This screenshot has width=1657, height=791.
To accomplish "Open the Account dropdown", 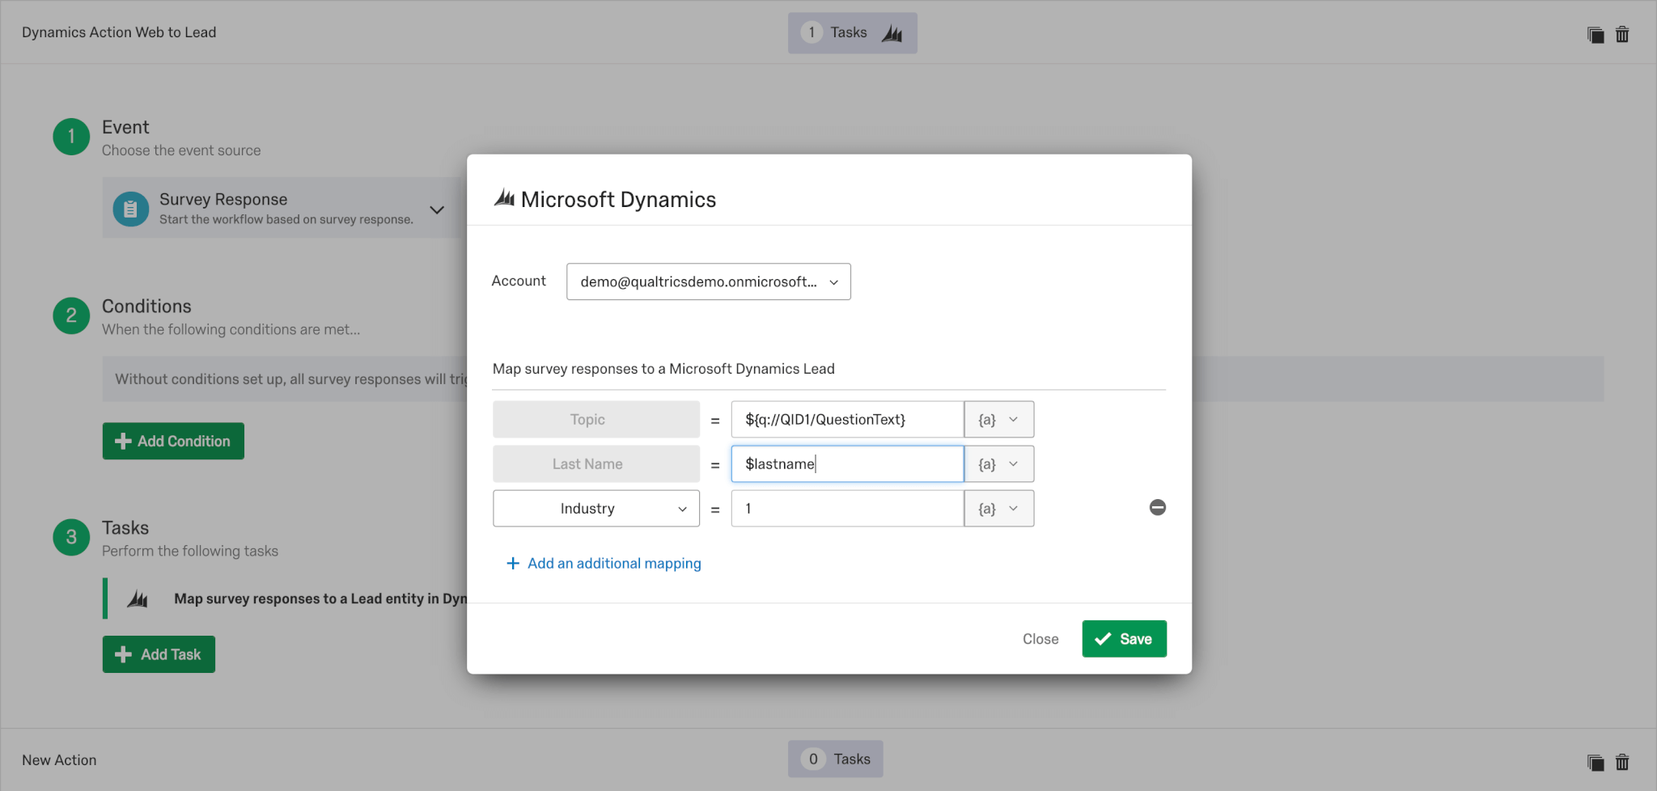I will 709,281.
